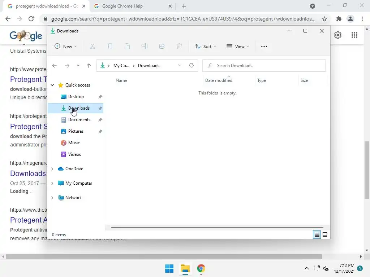Select Documents in Quick access

coord(76,120)
